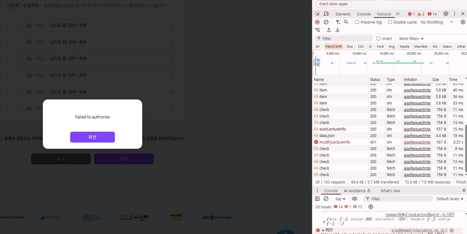This screenshot has width=467, height=234.
Task: Stop recording the network log
Action: click(317, 22)
